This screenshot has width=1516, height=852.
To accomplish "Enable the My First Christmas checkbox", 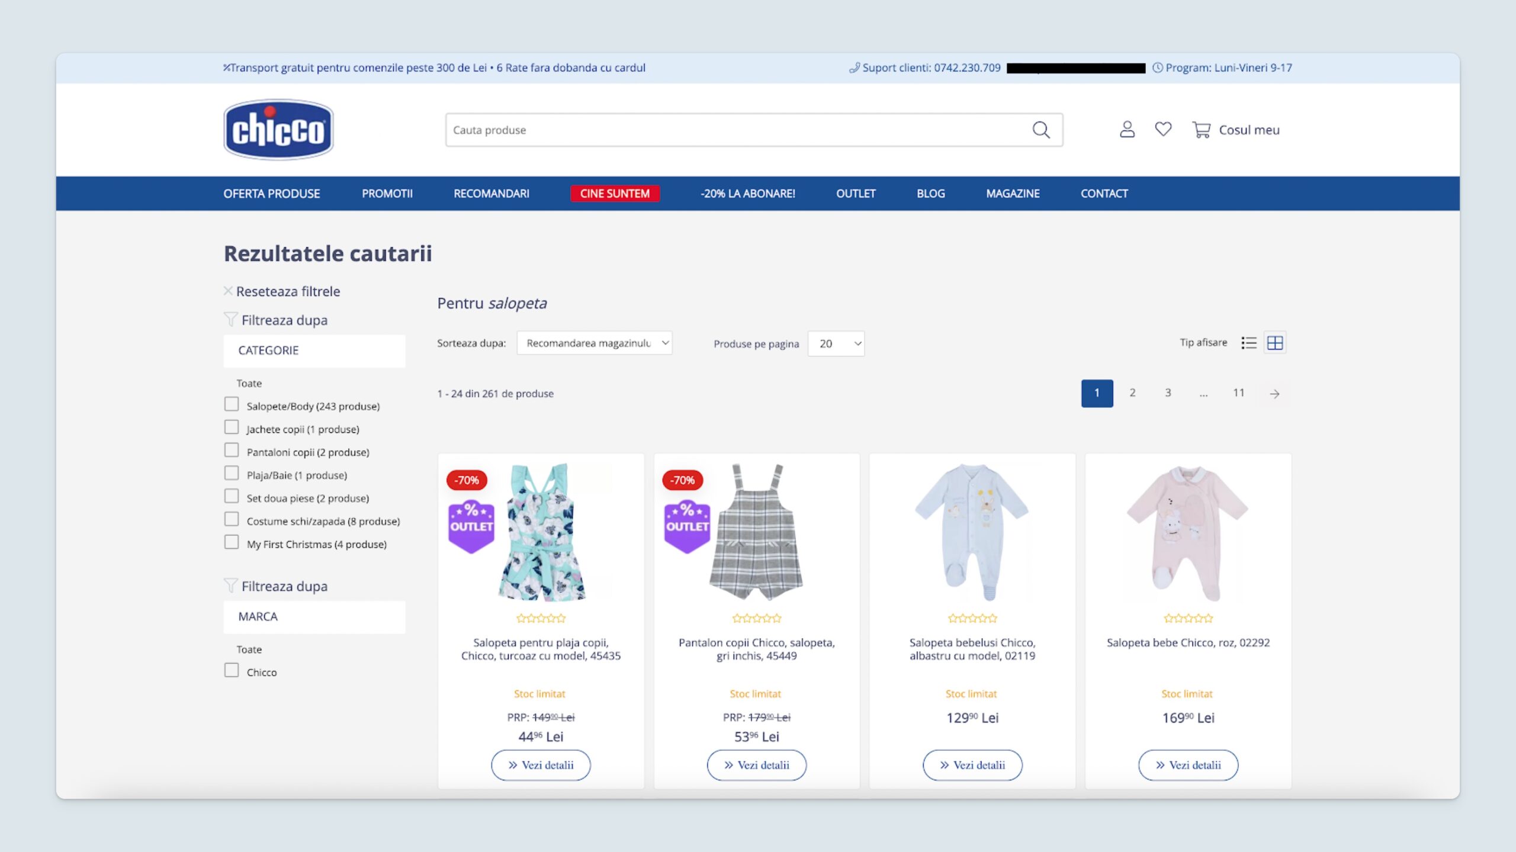I will pyautogui.click(x=232, y=542).
